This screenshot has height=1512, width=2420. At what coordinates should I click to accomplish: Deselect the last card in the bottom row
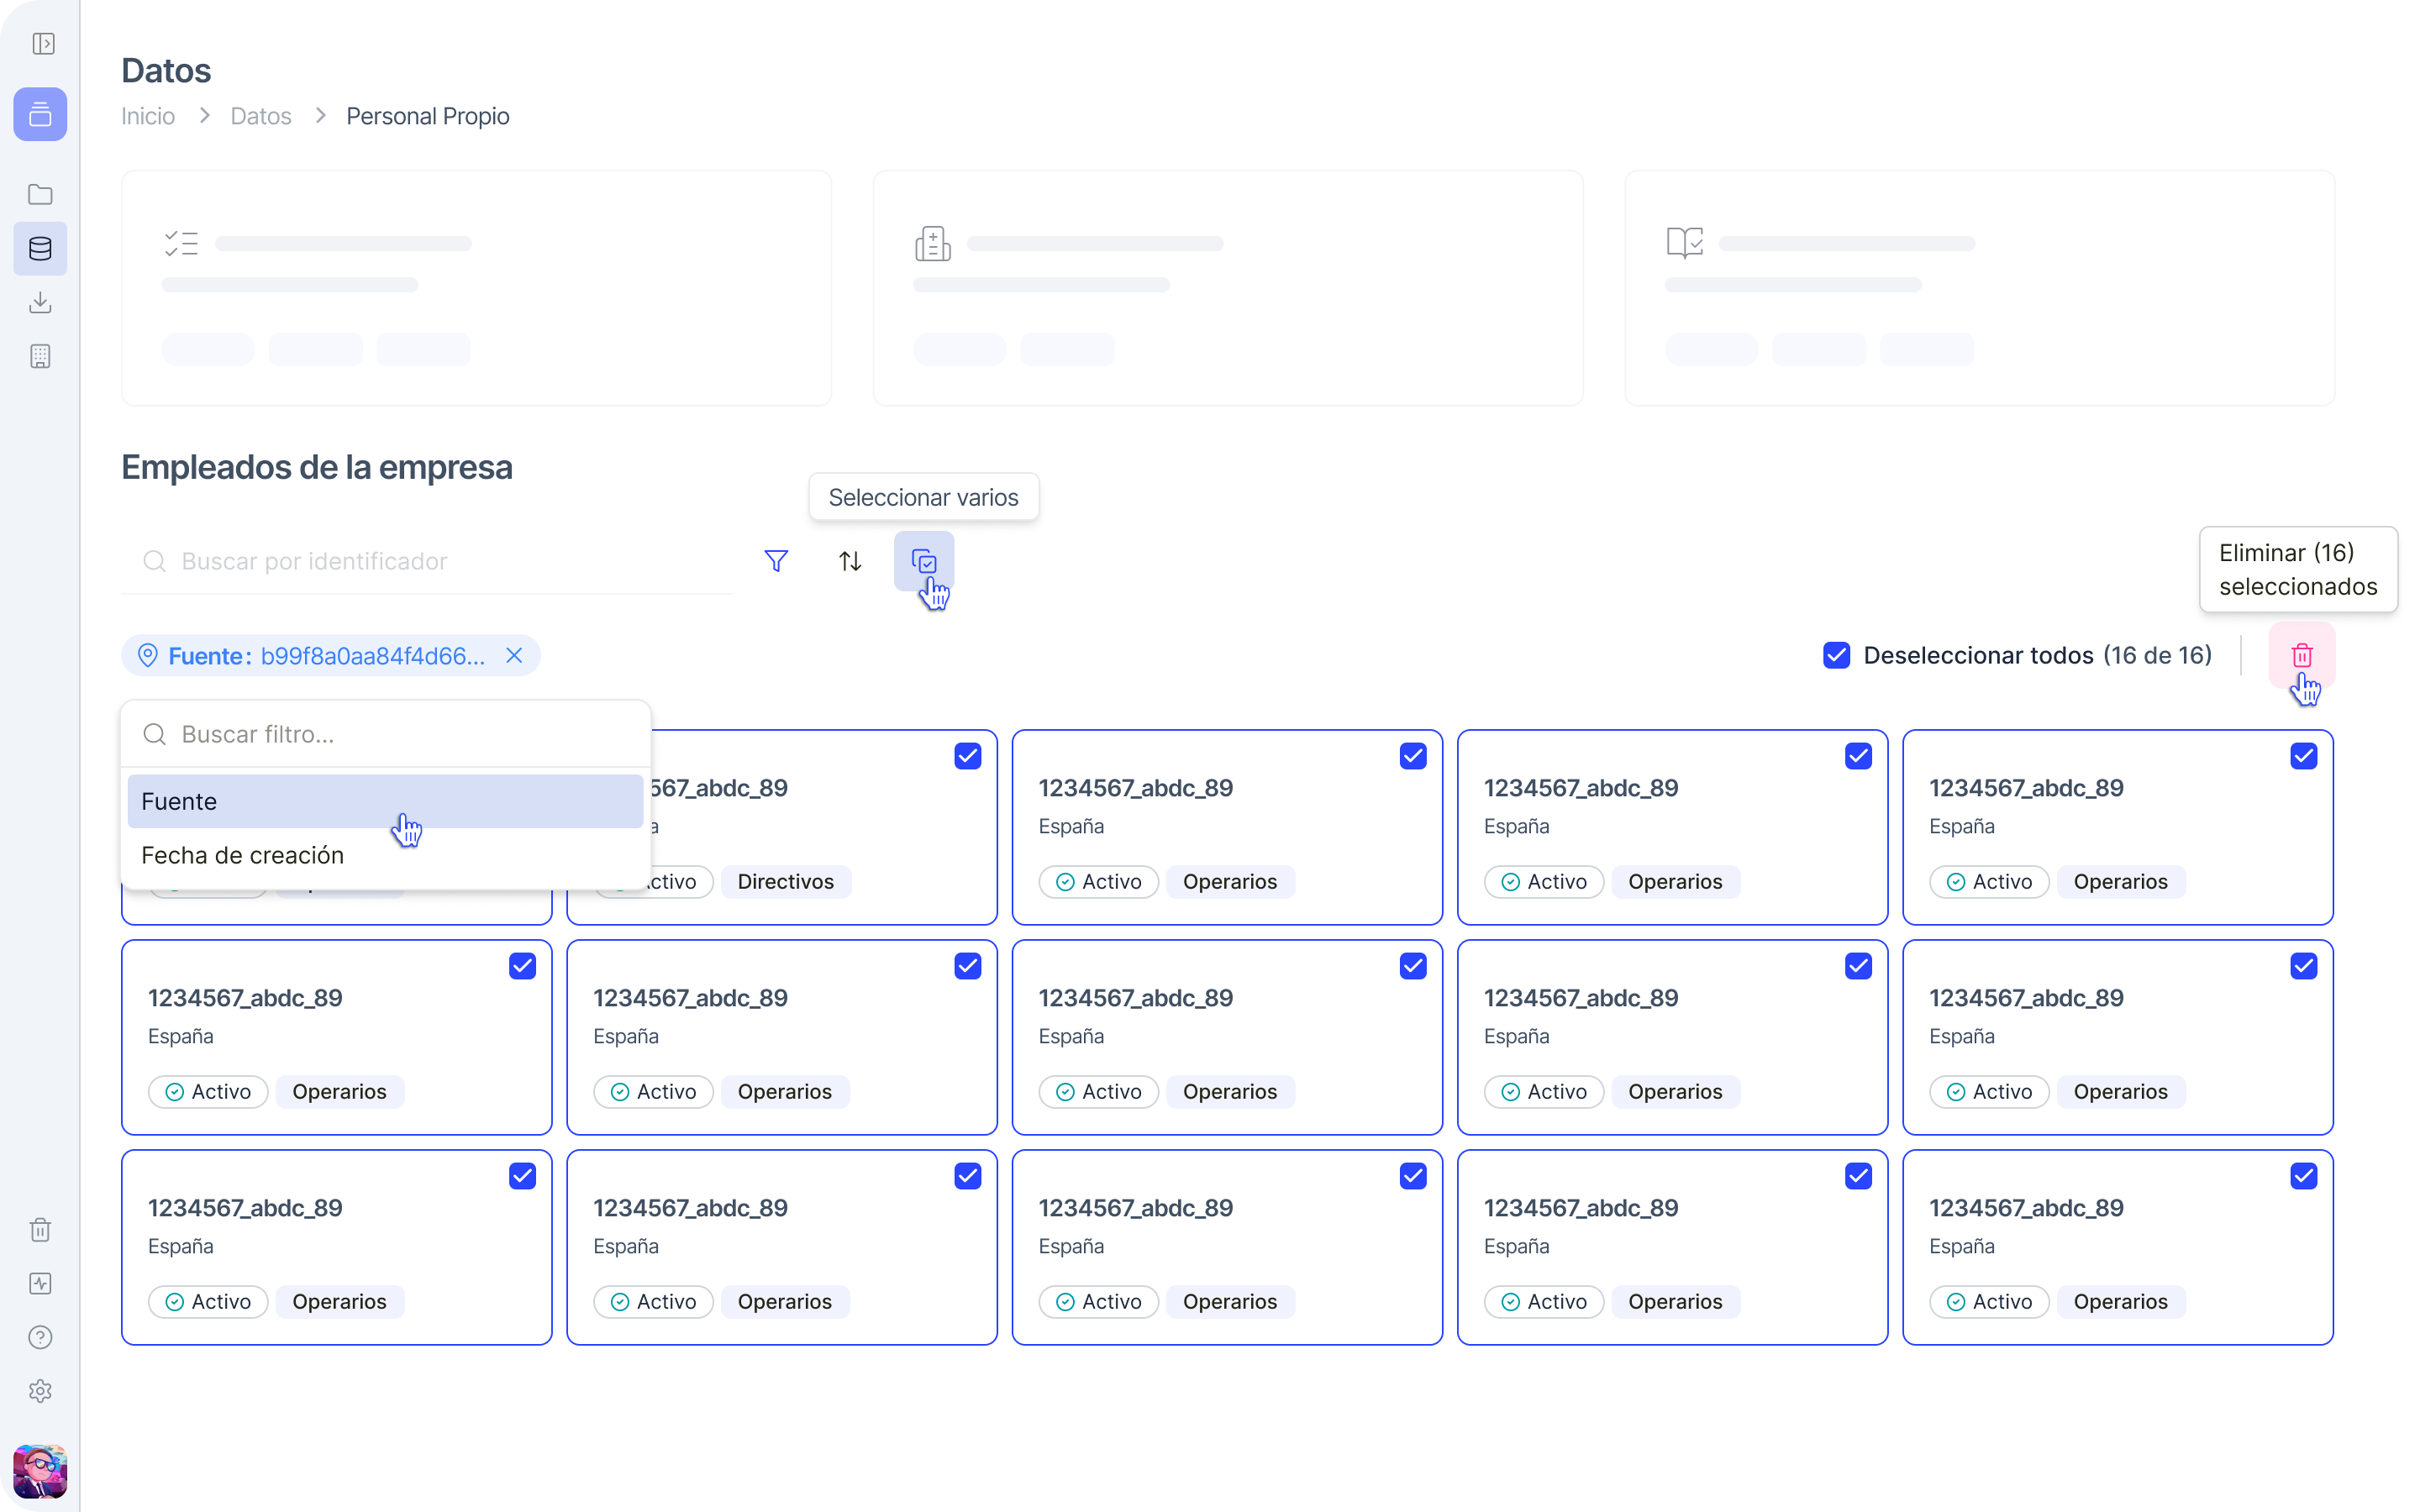pos(2303,1175)
